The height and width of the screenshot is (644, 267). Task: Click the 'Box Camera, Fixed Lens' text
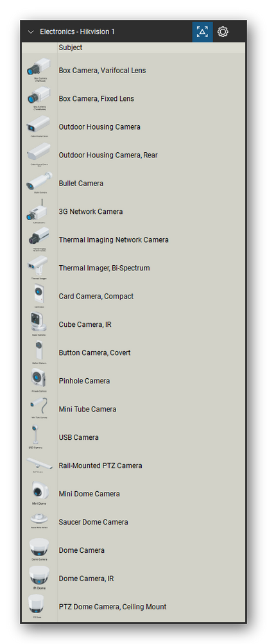tap(96, 99)
